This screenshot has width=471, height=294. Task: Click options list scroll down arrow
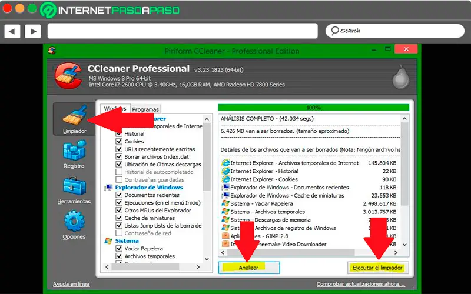[x=207, y=259]
